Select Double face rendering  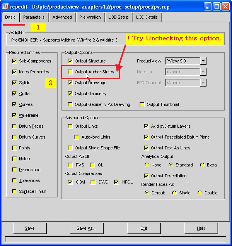pyautogui.click(x=200, y=193)
